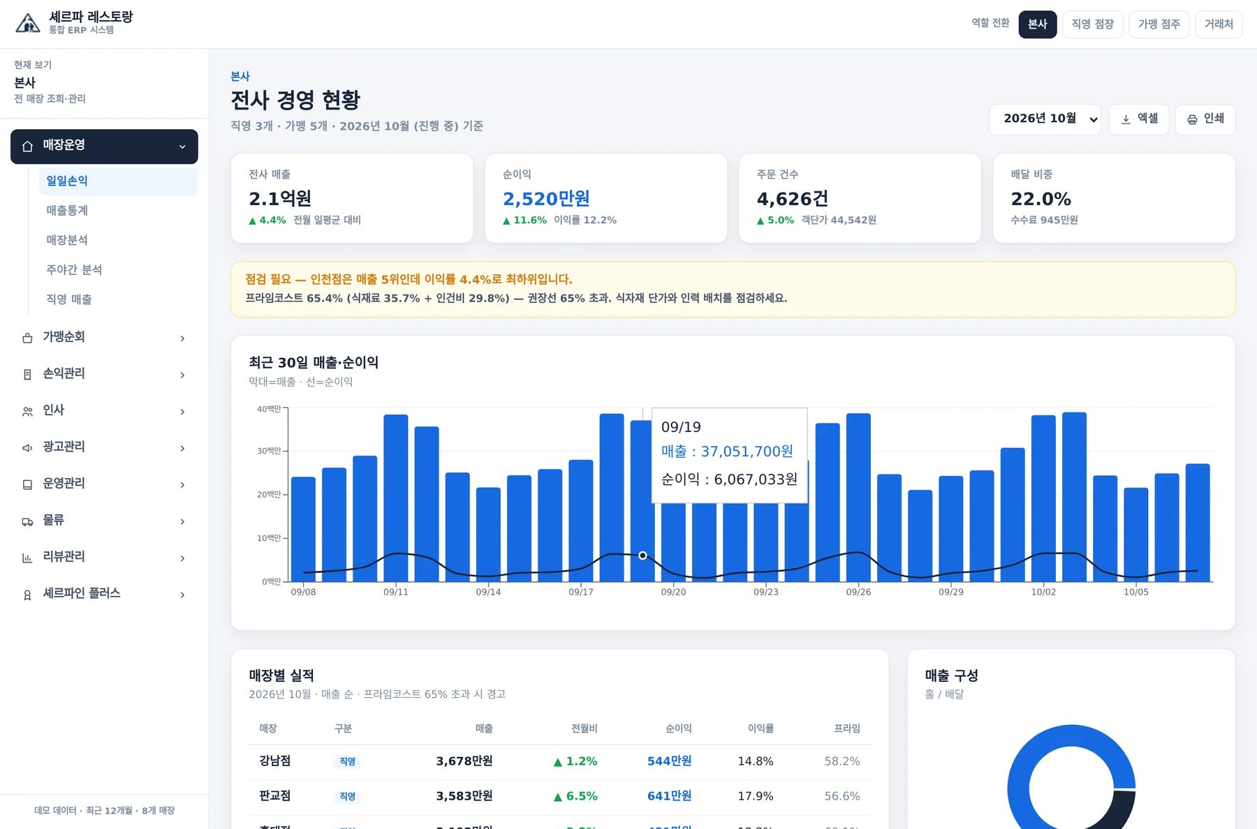Click the shopping bag icon beside 가맹순회
The height and width of the screenshot is (829, 1257).
(x=27, y=338)
